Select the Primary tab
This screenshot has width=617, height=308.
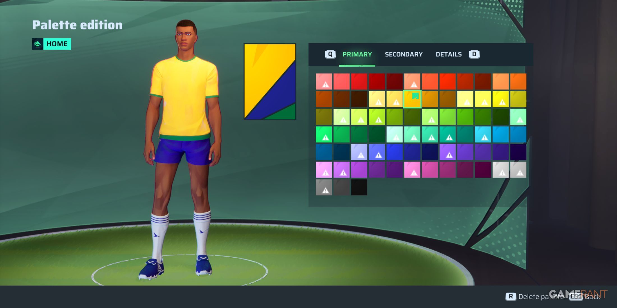tap(357, 54)
